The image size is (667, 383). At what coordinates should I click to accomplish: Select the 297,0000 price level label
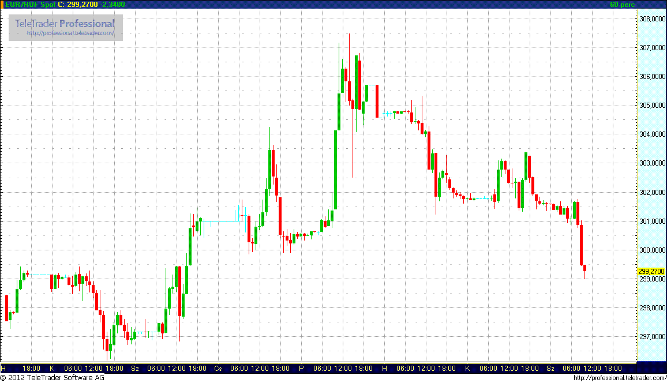(653, 337)
